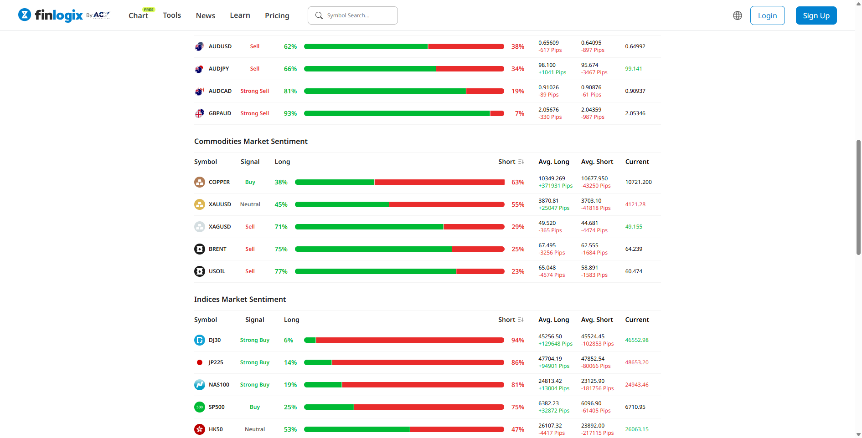Click the Finlogix logo icon
The width and height of the screenshot is (862, 438).
(x=25, y=15)
